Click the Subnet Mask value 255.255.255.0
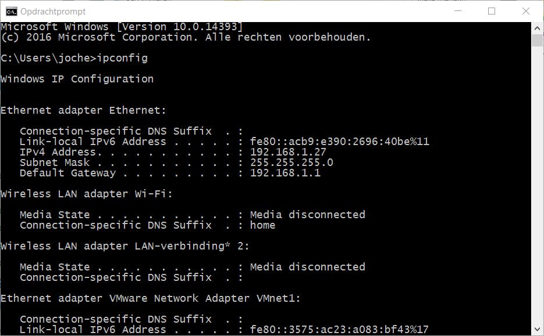 coord(291,162)
